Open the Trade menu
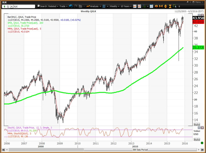This screenshot has width=206, height=153. 63,6
